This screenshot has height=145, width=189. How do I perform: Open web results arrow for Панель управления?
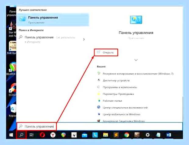[84, 39]
